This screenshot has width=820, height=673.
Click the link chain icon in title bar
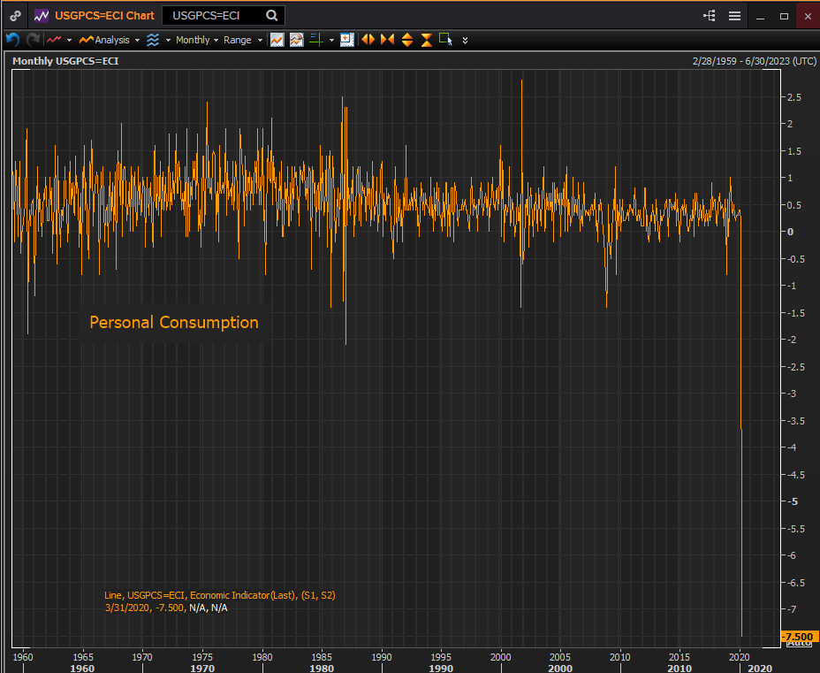click(x=16, y=16)
